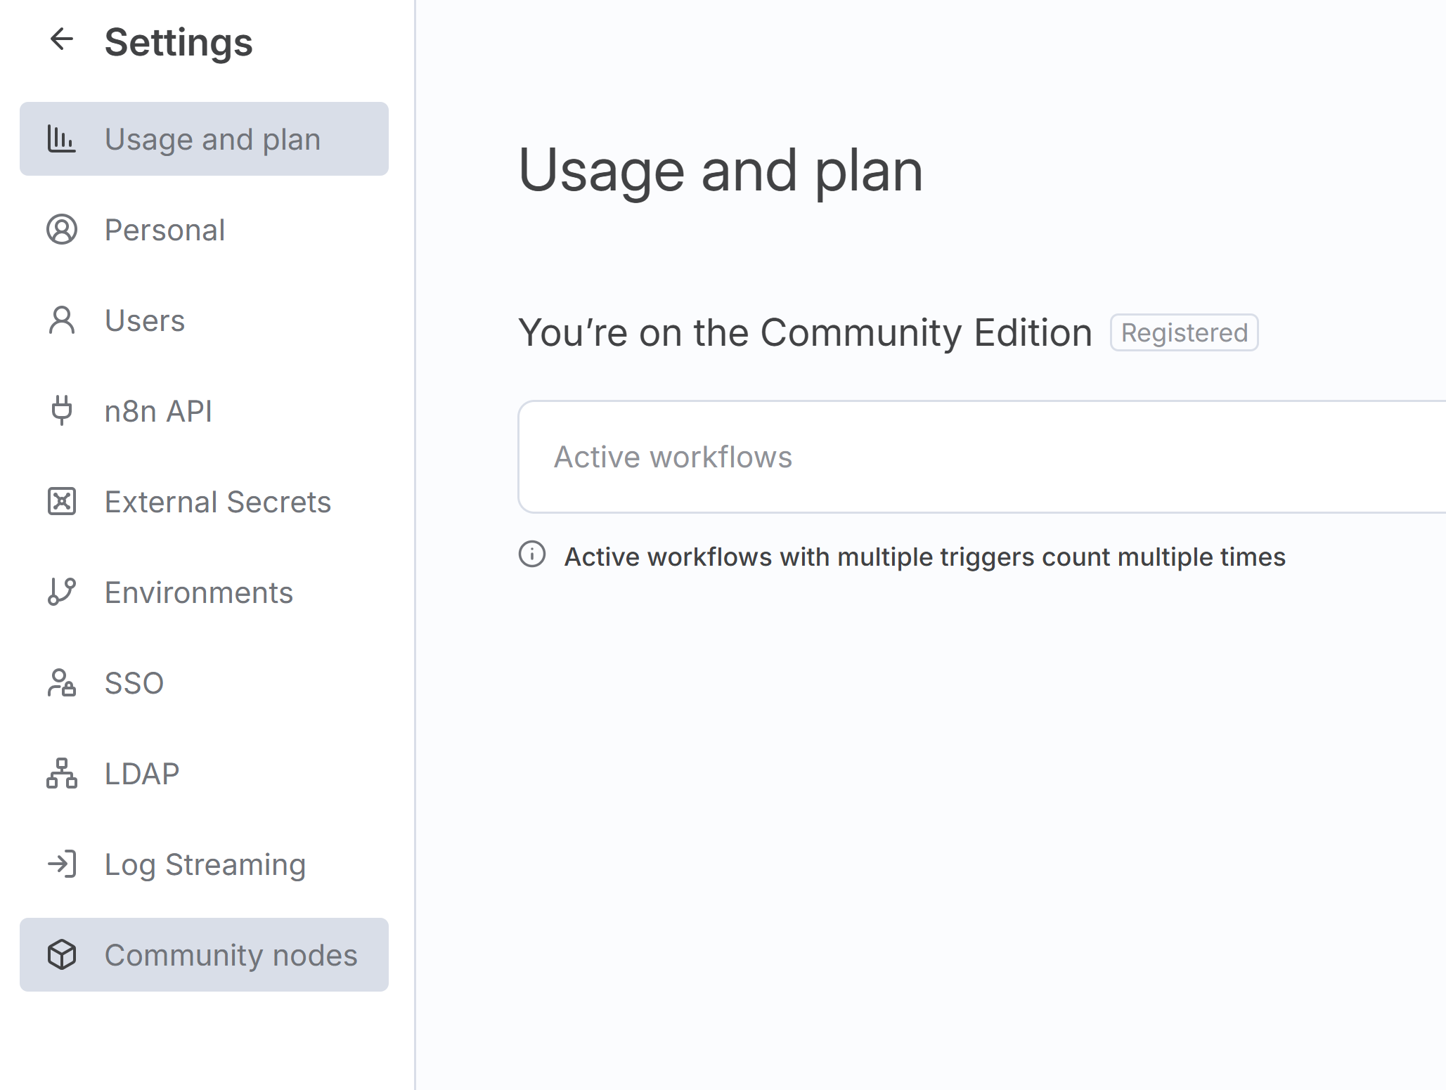
Task: Click the back arrow next to Settings
Action: (62, 39)
